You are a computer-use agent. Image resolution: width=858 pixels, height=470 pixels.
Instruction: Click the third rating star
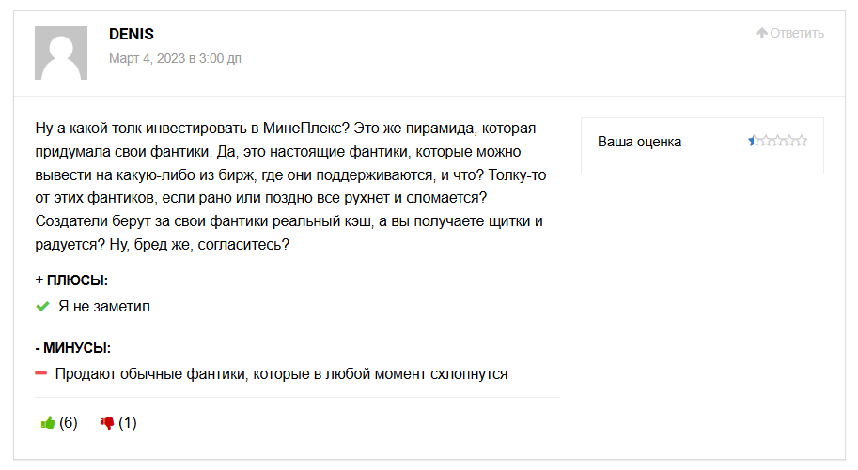[x=777, y=141]
